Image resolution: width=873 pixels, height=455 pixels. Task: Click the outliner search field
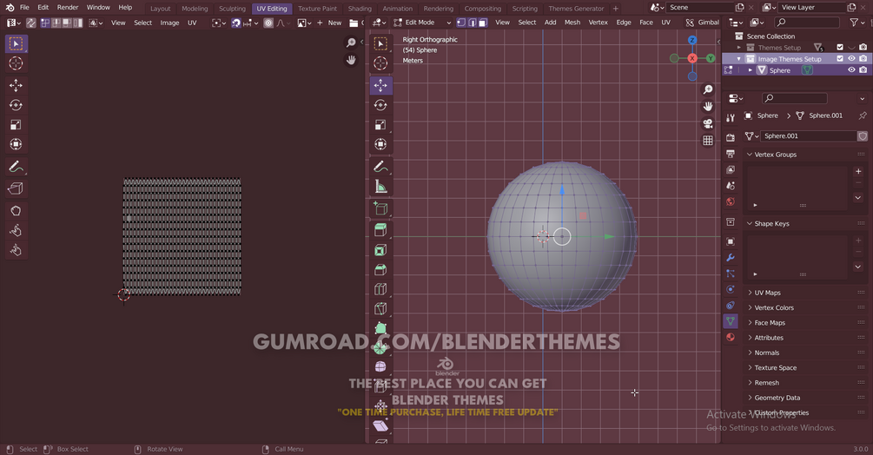tap(807, 23)
